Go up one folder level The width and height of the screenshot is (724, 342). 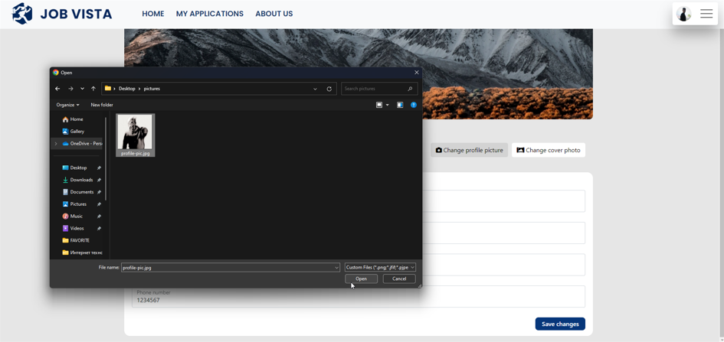click(93, 89)
